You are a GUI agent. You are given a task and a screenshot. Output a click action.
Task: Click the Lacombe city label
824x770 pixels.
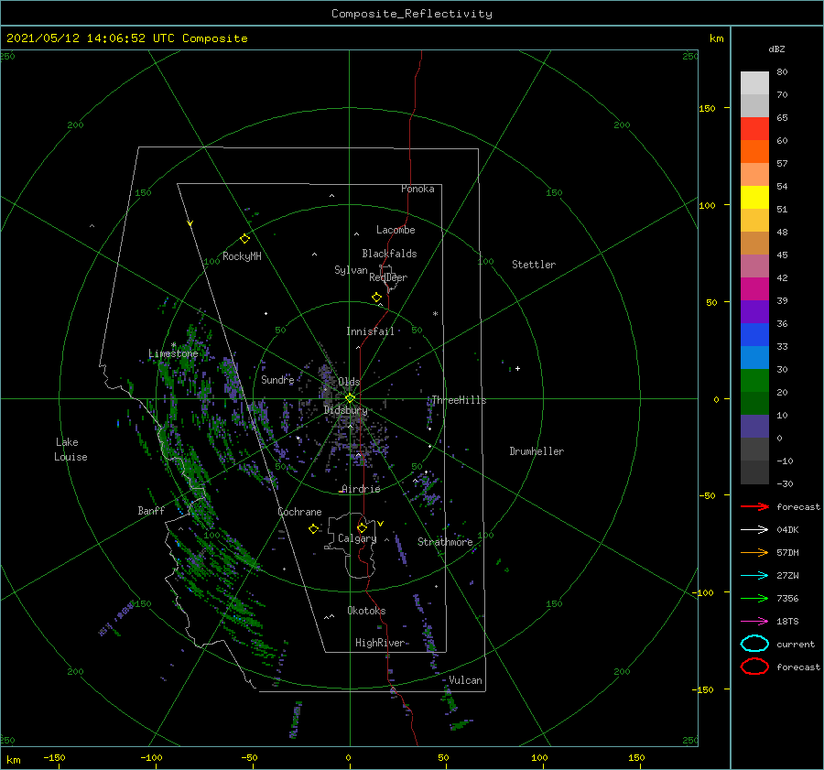click(x=396, y=230)
